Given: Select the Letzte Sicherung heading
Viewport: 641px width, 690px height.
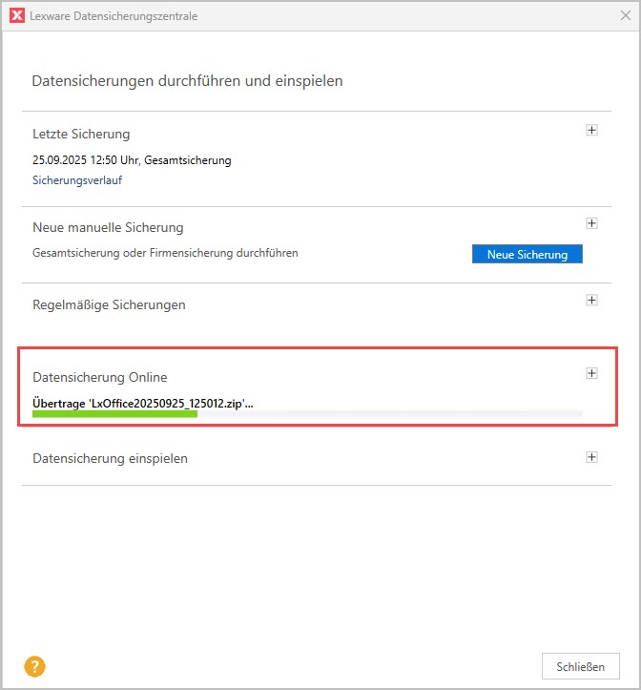Looking at the screenshot, I should pyautogui.click(x=81, y=134).
